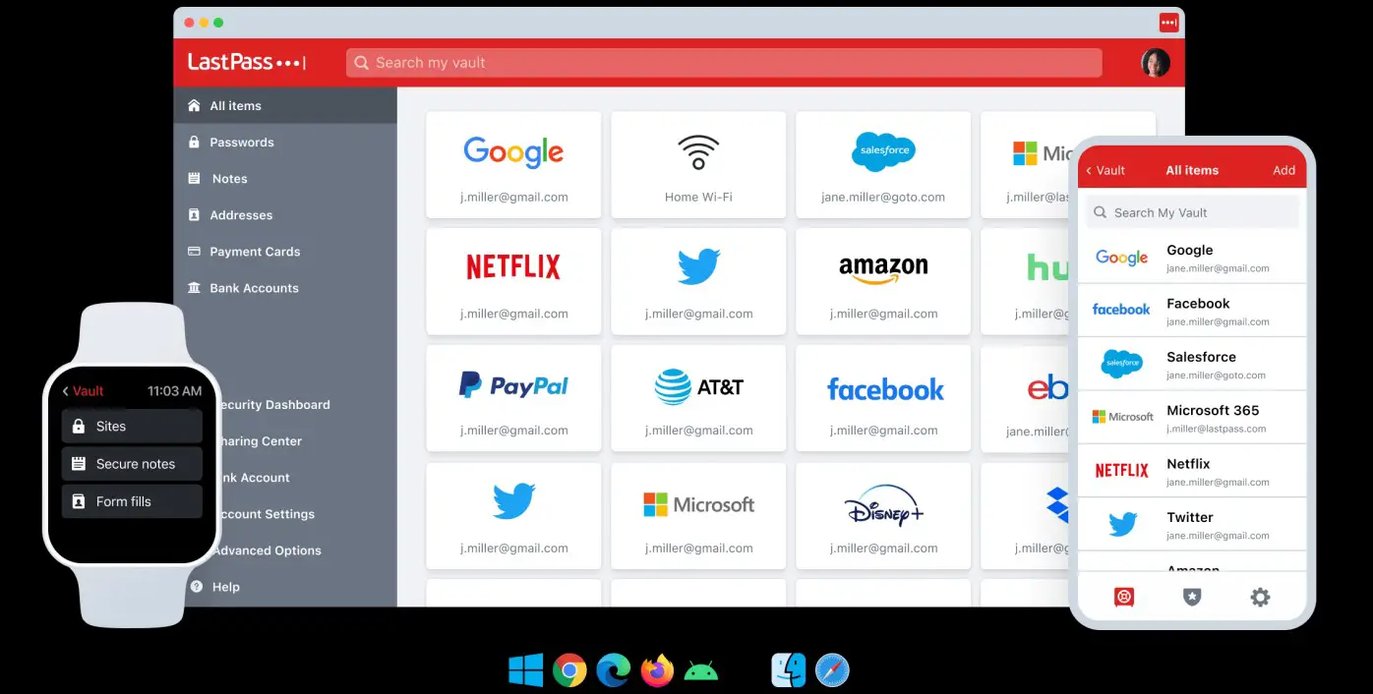Open the Twitter card next to Netflix
This screenshot has width=1373, height=694.
click(698, 281)
